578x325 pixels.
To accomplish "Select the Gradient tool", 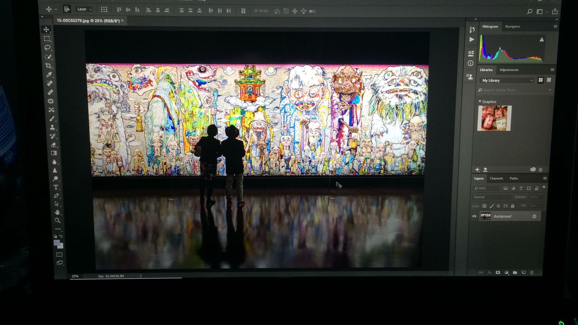I will pos(54,153).
